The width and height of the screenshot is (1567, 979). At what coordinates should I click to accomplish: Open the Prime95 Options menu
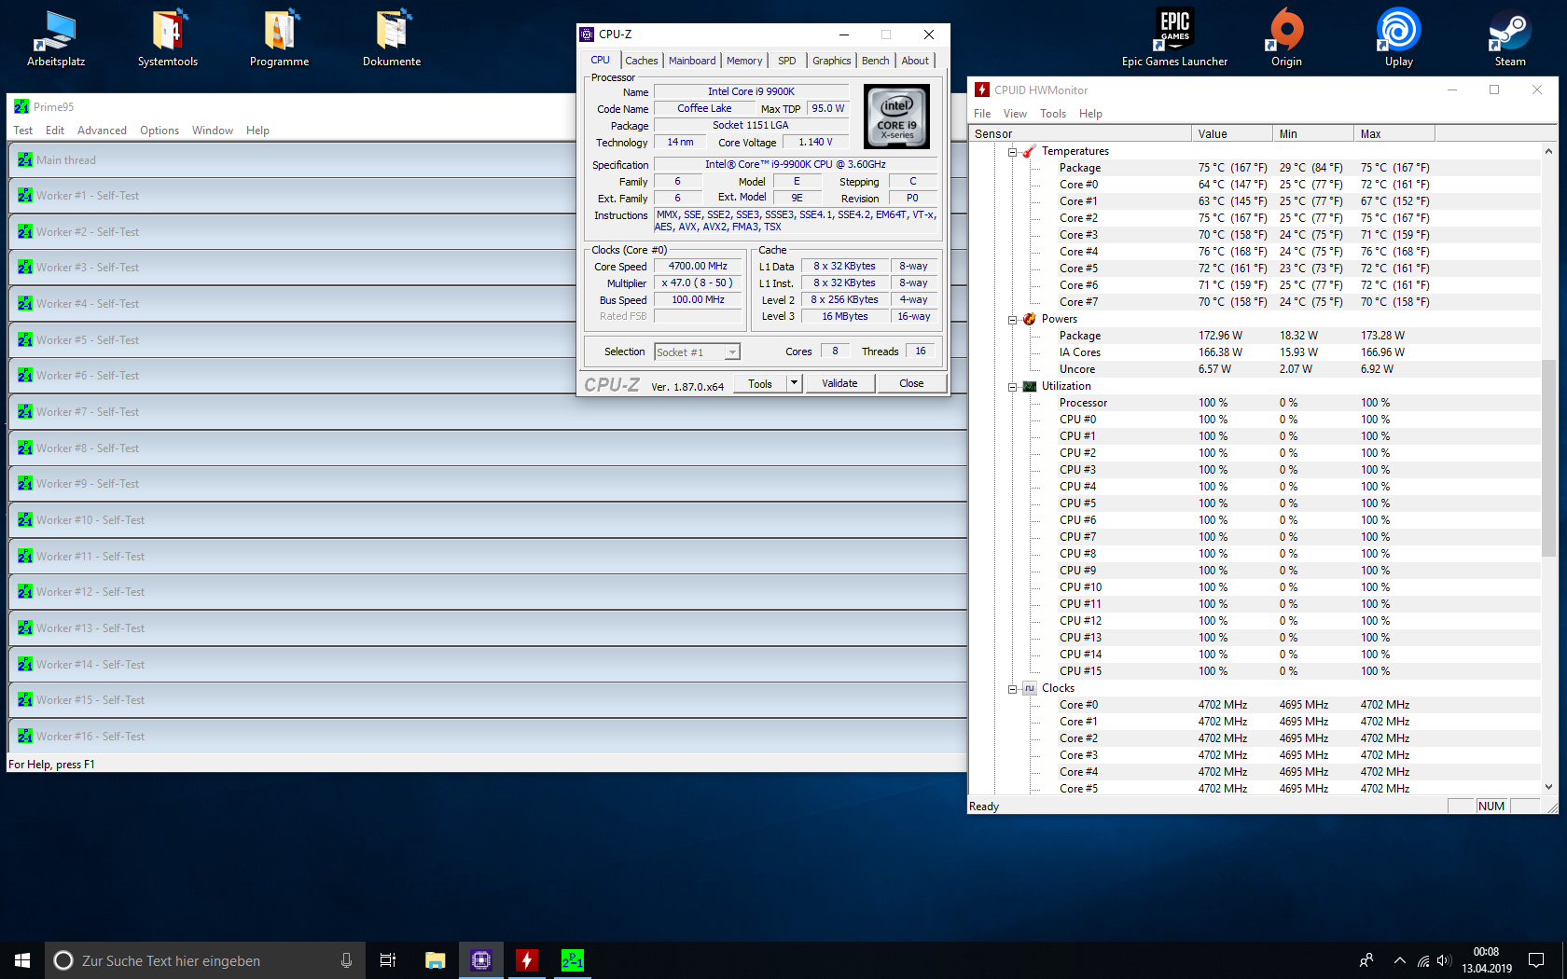click(x=159, y=131)
